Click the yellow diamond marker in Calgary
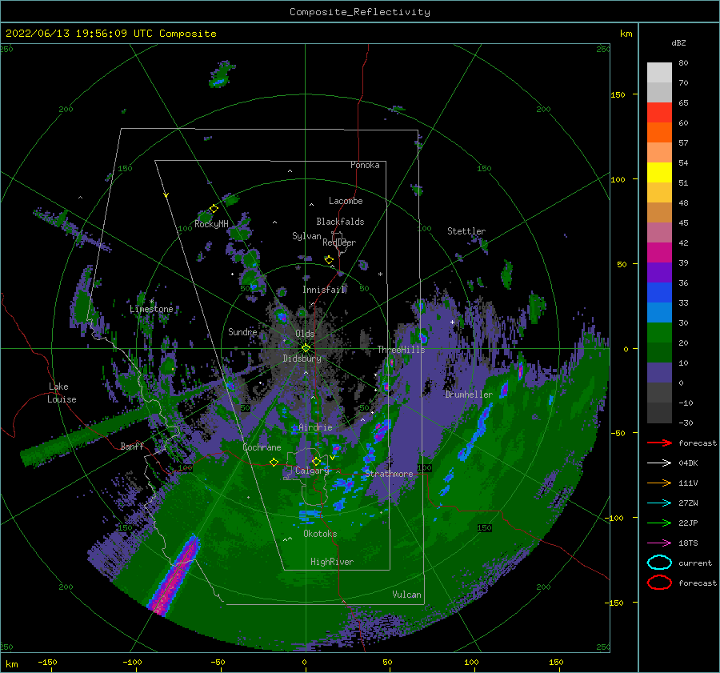This screenshot has height=673, width=720. click(x=316, y=461)
